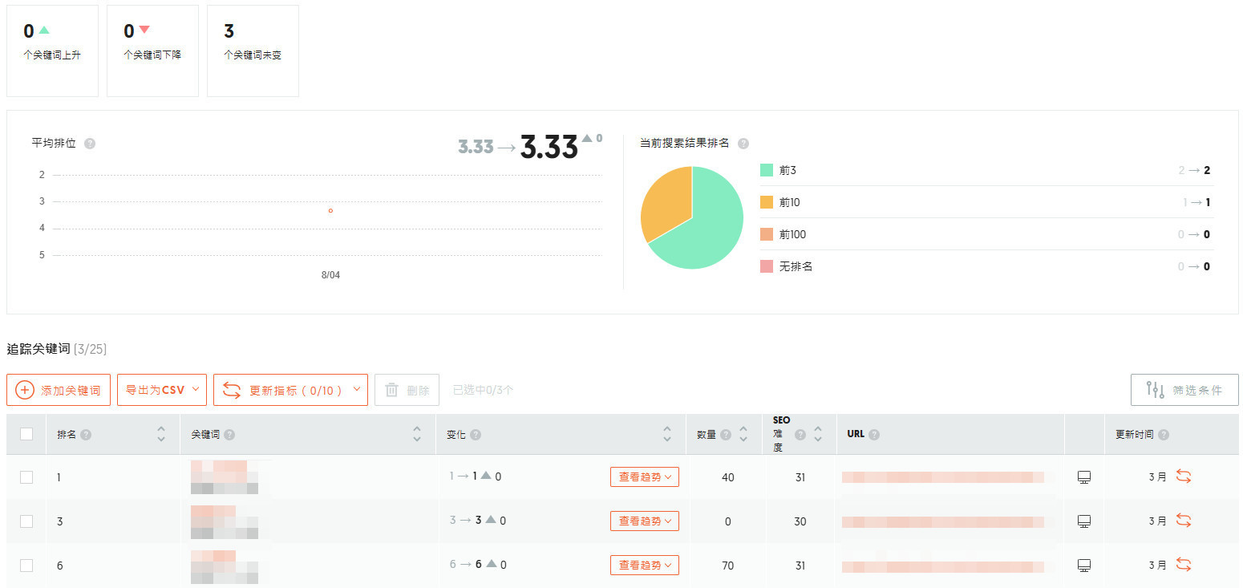Sort the table by 排名 column arrows
The image size is (1243, 588).
coord(161,434)
